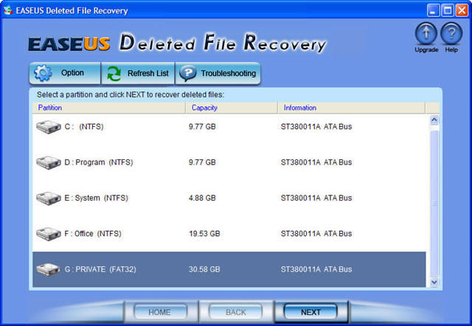Sort by the Capacity column header
This screenshot has height=326, width=472.
232,108
